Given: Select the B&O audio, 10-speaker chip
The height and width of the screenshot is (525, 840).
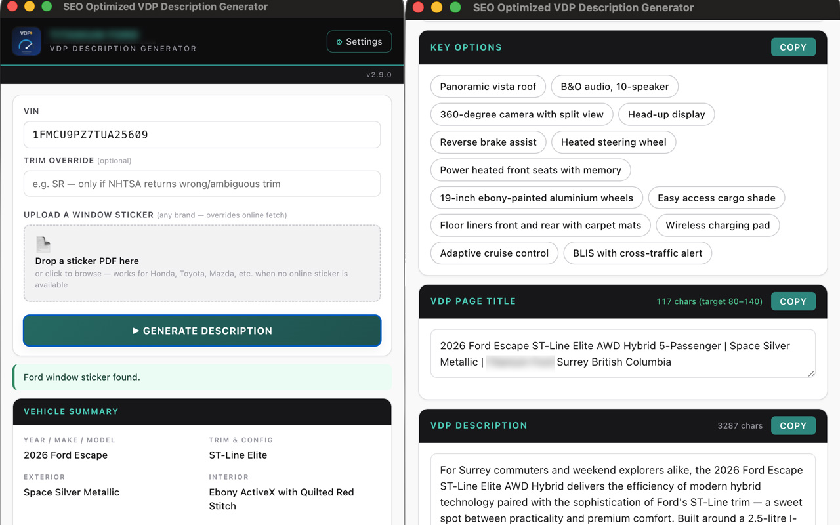Looking at the screenshot, I should tap(615, 87).
